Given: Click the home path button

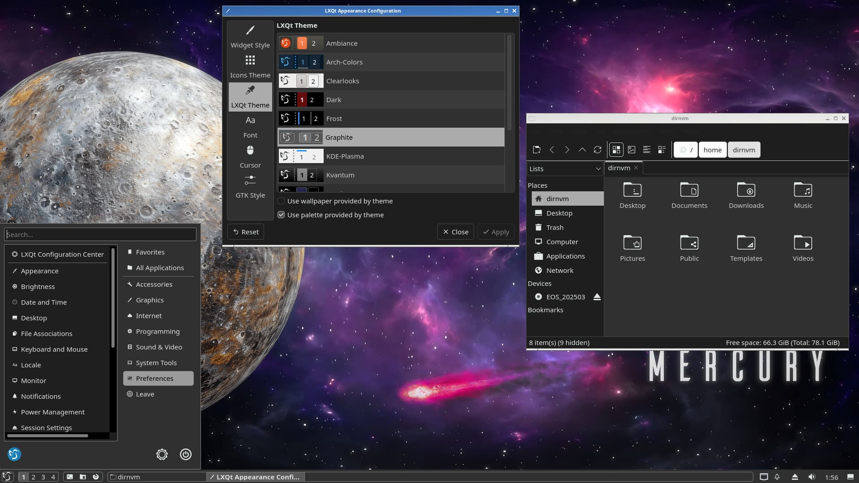Looking at the screenshot, I should coord(712,150).
